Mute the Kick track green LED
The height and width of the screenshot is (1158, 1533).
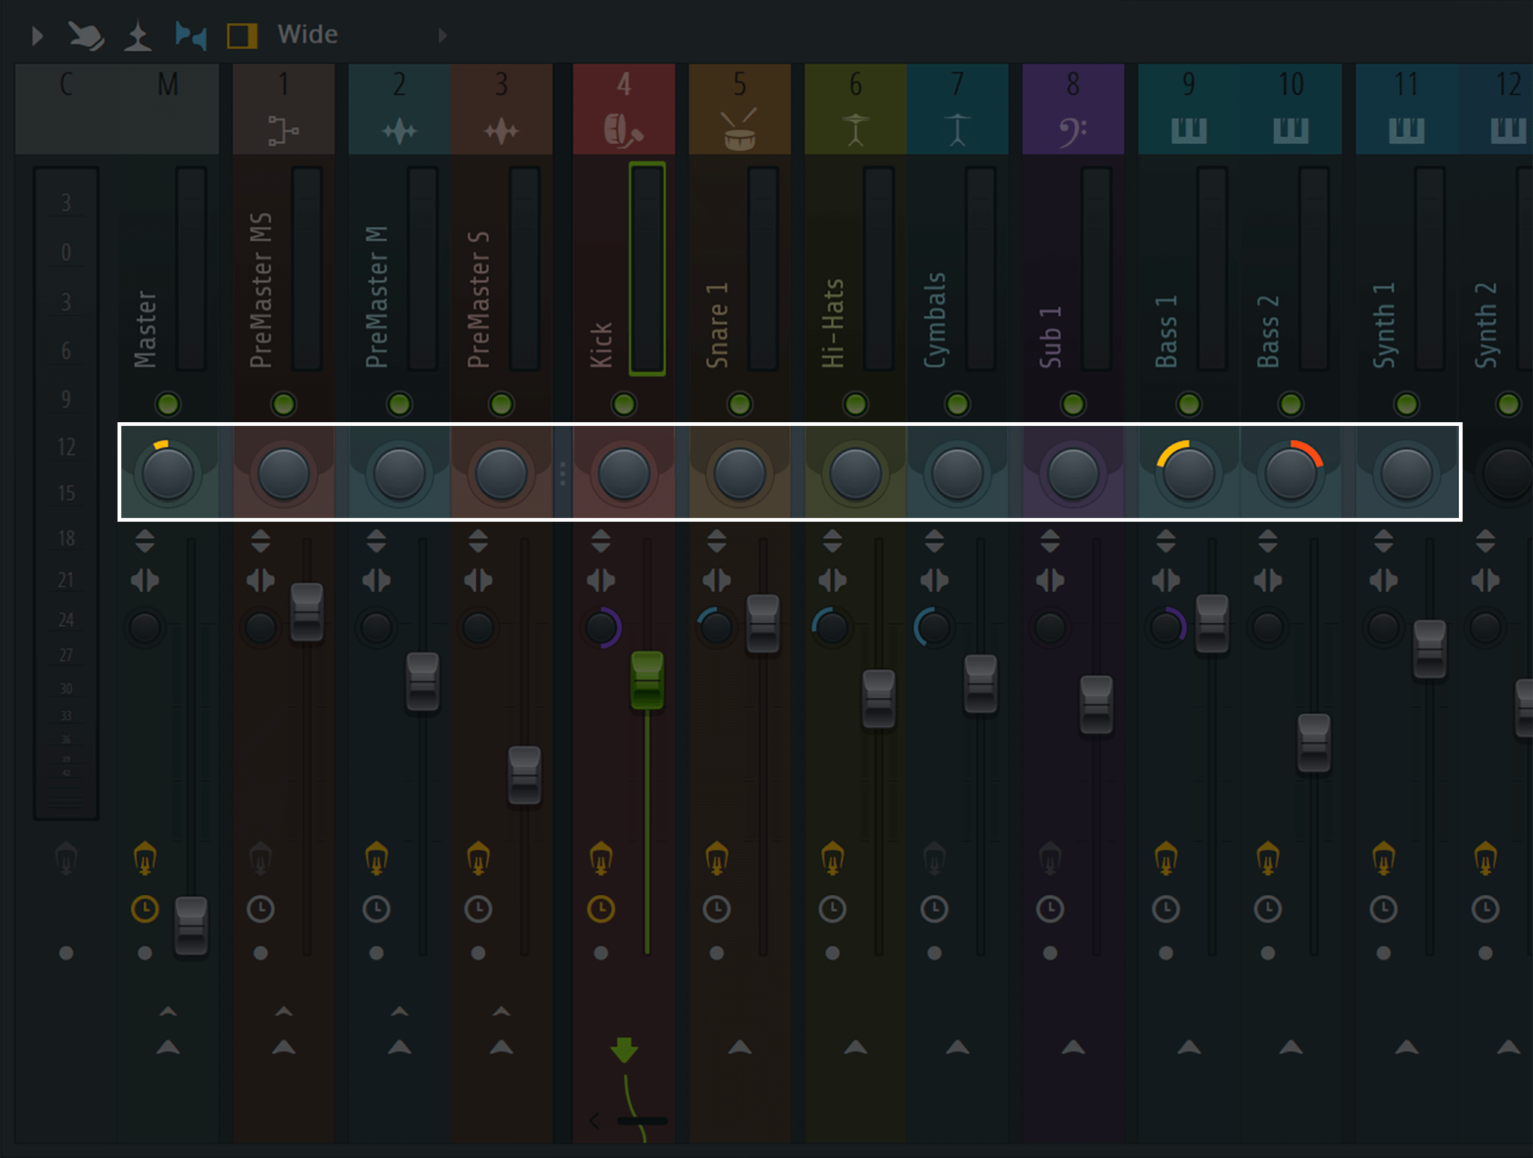[624, 404]
